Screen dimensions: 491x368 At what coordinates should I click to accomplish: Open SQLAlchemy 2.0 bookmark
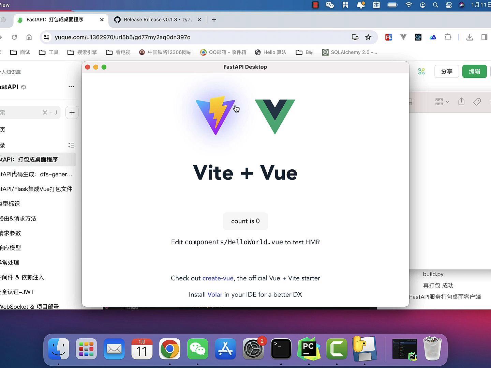tap(349, 52)
